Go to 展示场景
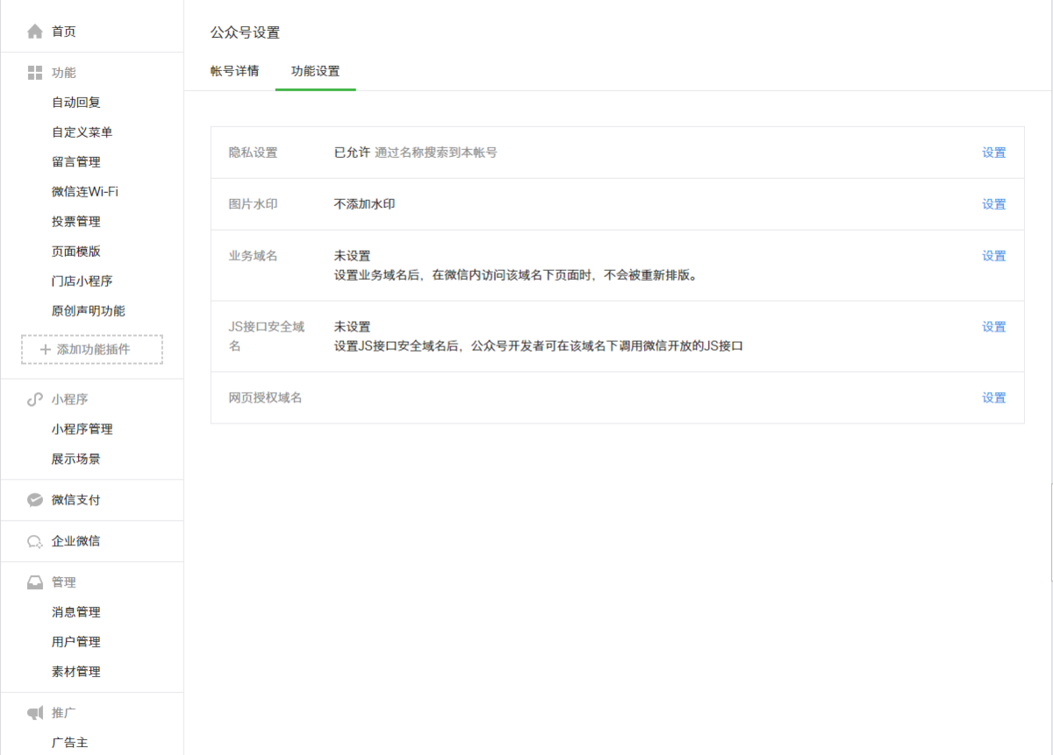The width and height of the screenshot is (1053, 755). [76, 459]
